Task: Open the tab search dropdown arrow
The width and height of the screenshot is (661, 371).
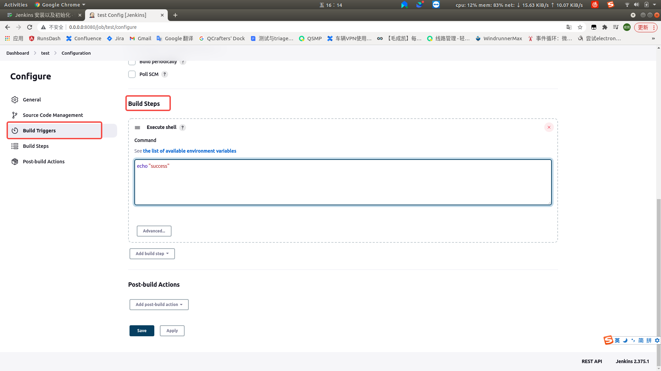Action: click(x=633, y=15)
